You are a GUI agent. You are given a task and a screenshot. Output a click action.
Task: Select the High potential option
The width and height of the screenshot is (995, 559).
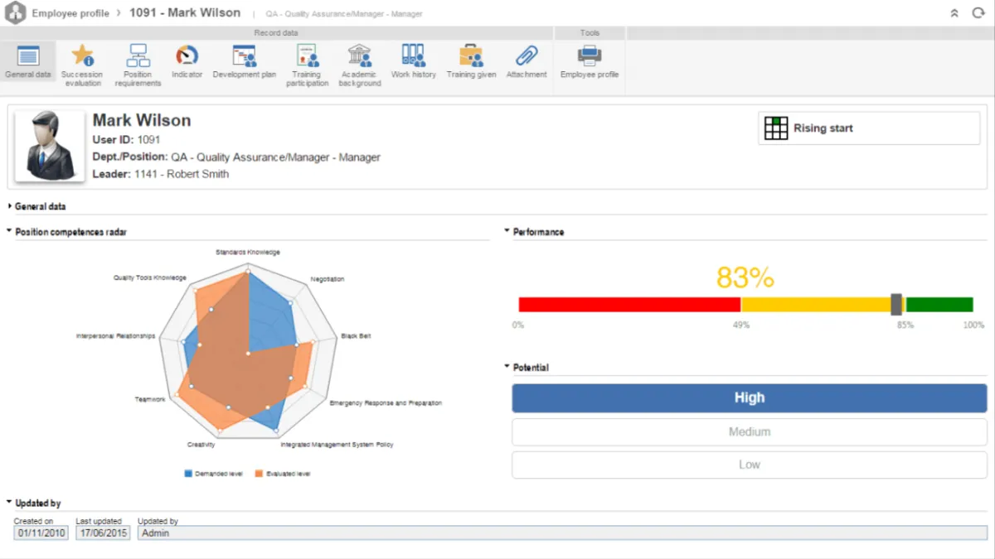click(749, 398)
